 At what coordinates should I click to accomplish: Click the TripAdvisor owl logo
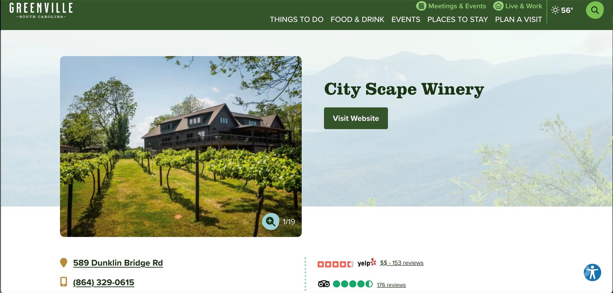(324, 284)
